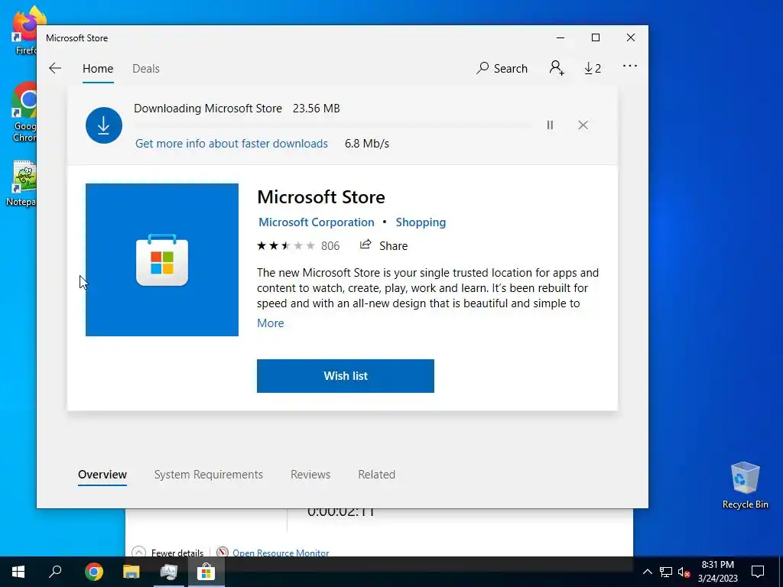Screen dimensions: 783x587
Task: Select the Notepad++ desktop shortcut
Action: 21,183
